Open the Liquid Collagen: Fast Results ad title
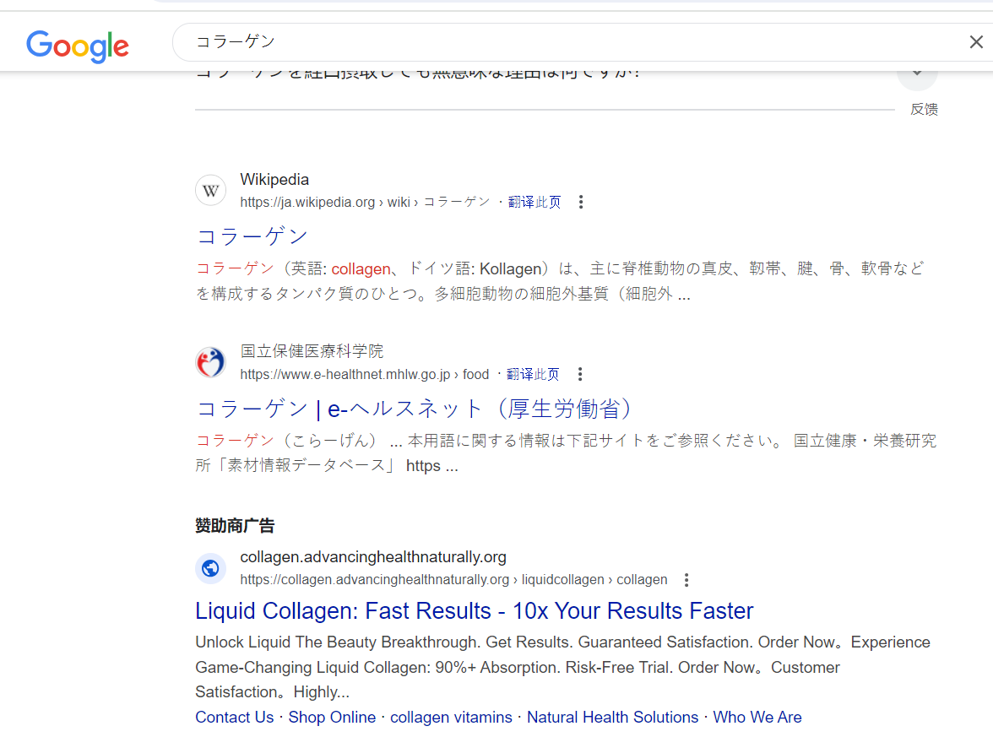Image resolution: width=993 pixels, height=737 pixels. point(475,611)
